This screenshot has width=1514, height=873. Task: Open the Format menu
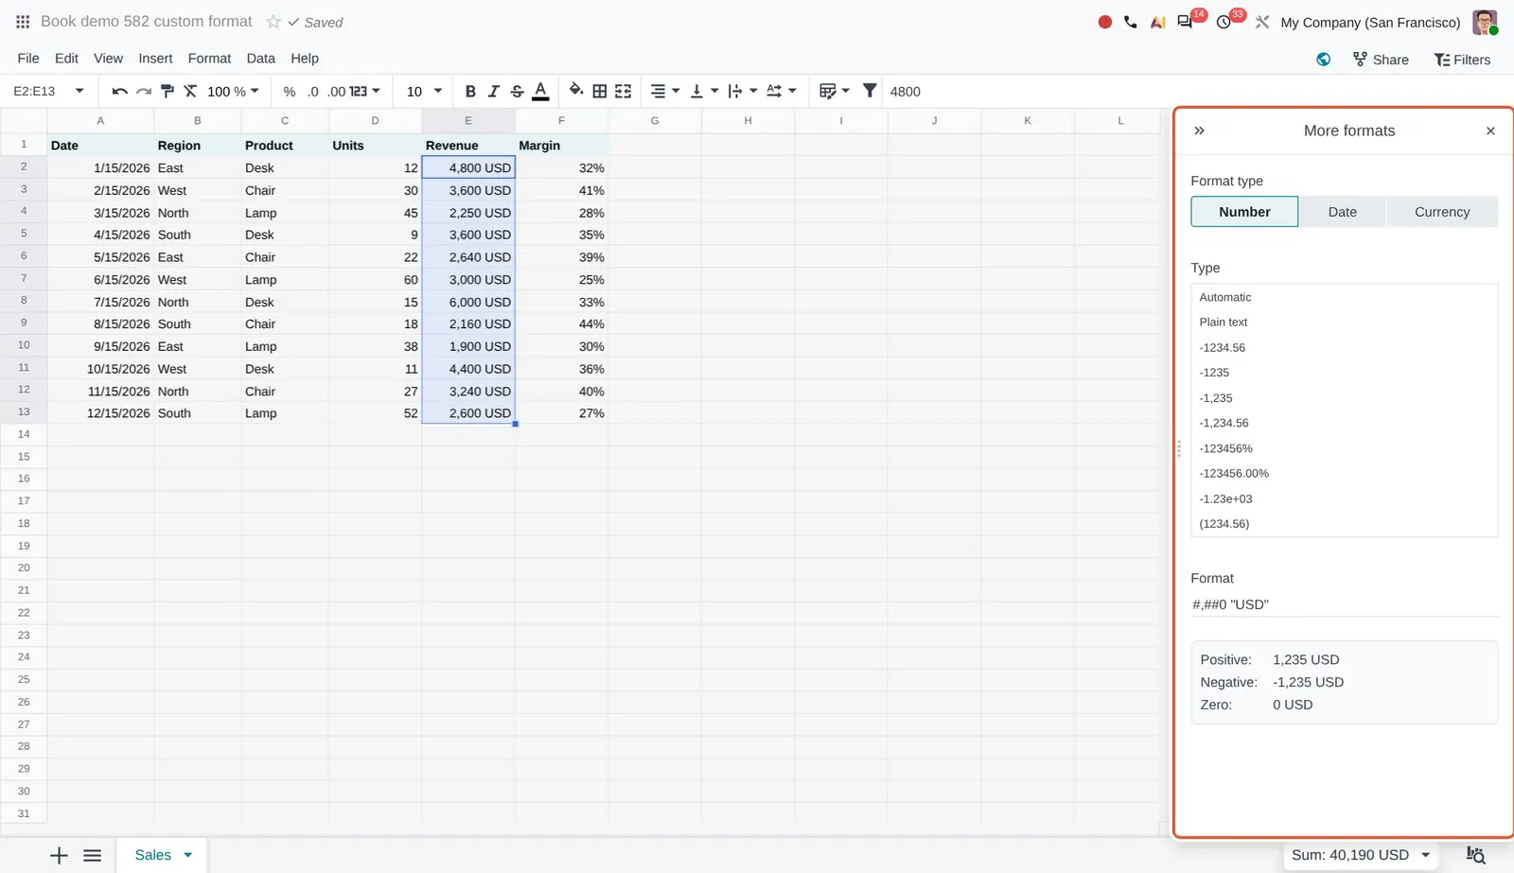point(209,58)
